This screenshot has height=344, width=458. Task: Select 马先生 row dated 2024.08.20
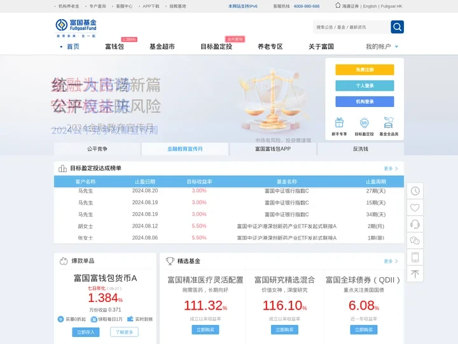coord(229,191)
